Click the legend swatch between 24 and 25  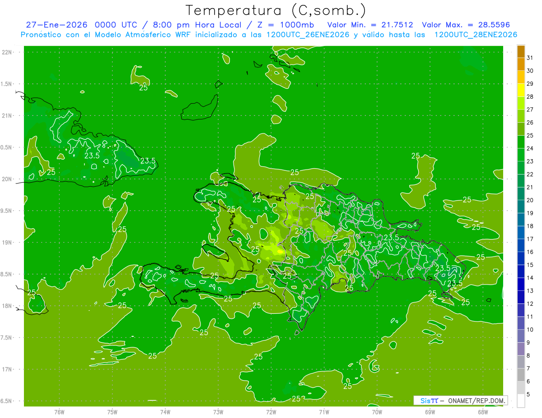click(x=521, y=142)
